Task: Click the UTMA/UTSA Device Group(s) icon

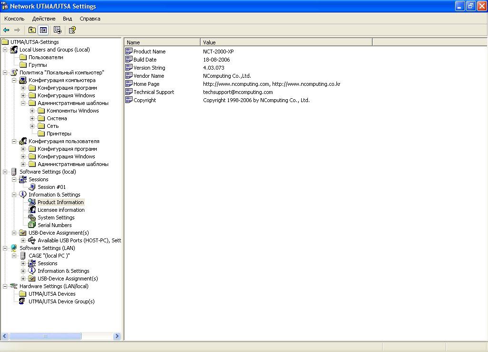Action: 22,301
